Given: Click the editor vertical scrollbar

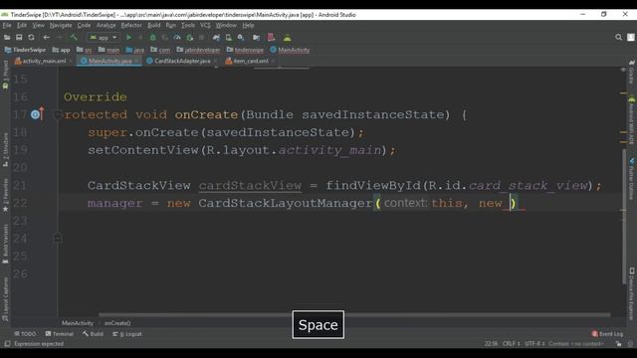Looking at the screenshot, I should click(x=624, y=217).
